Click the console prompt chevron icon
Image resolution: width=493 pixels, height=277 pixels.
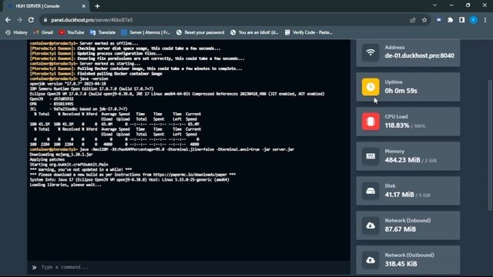coord(34,267)
